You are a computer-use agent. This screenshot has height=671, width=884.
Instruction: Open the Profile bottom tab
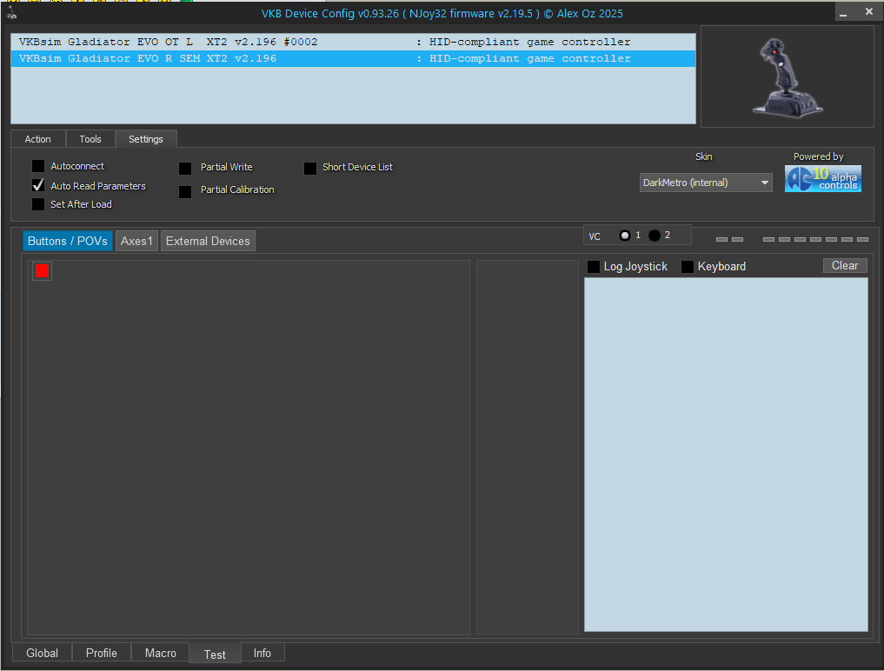[102, 653]
